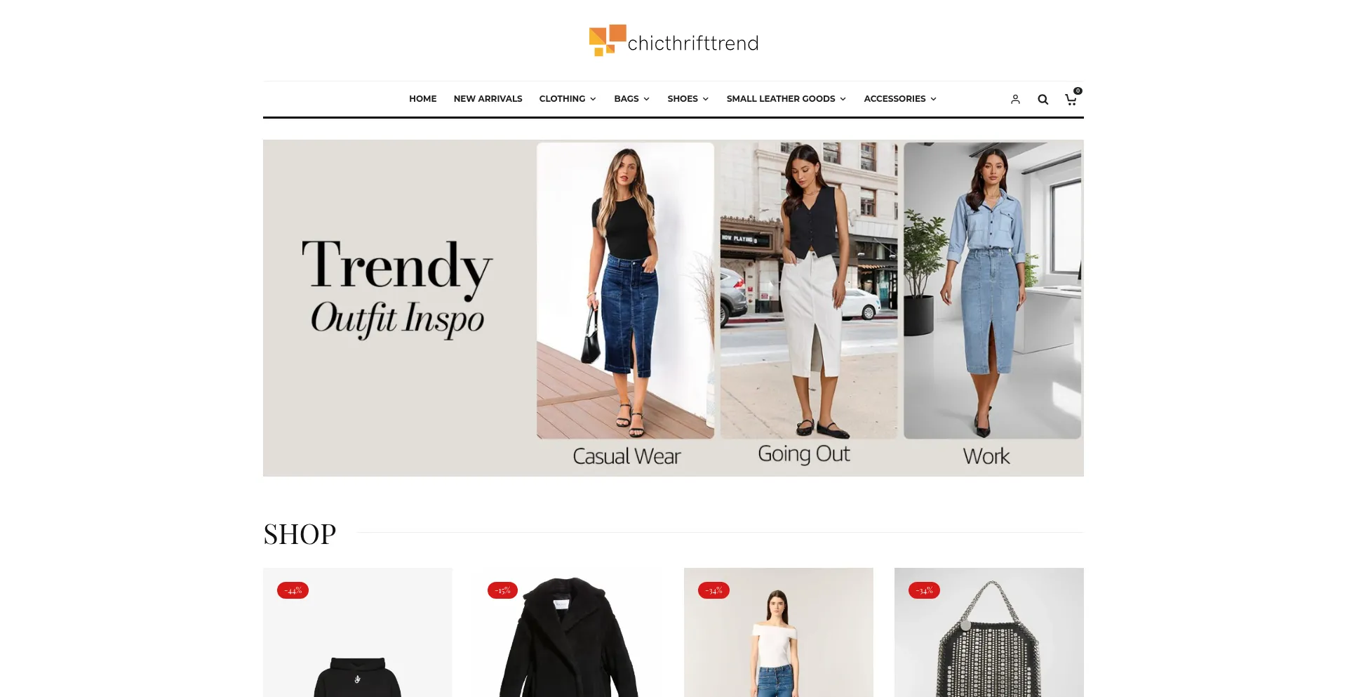This screenshot has height=697, width=1347.
Task: Expand the Clothing dropdown menu
Action: tap(568, 99)
